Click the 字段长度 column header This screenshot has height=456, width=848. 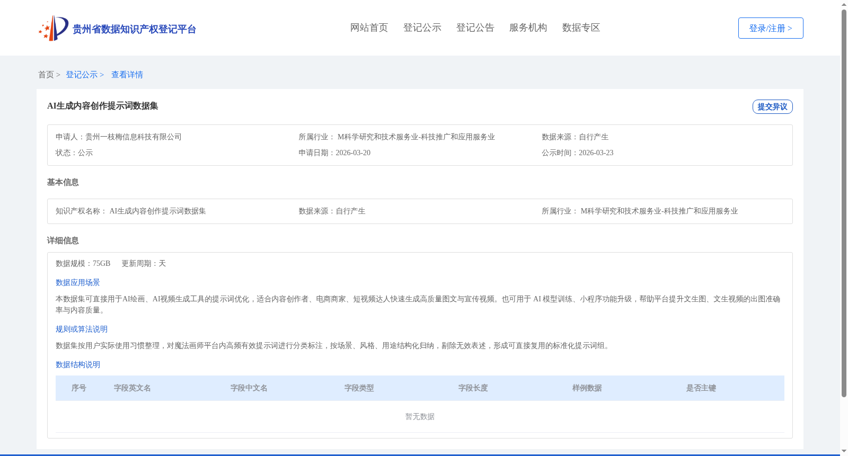pyautogui.click(x=473, y=388)
